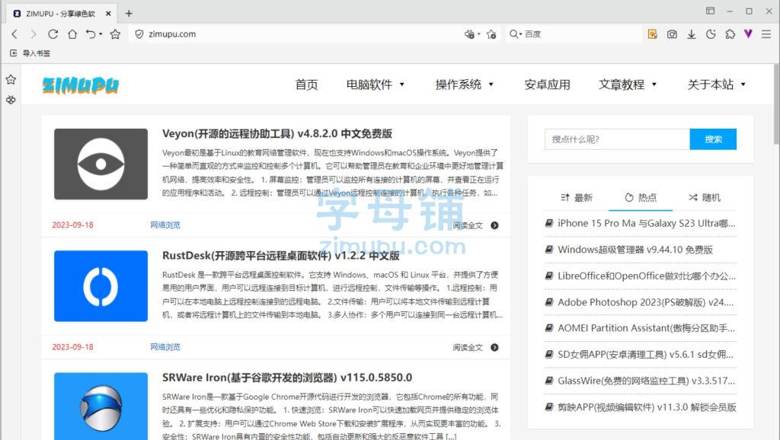Screen dimensions: 780x440
Task: Open the sidebar favorites star icon
Action: [11, 79]
